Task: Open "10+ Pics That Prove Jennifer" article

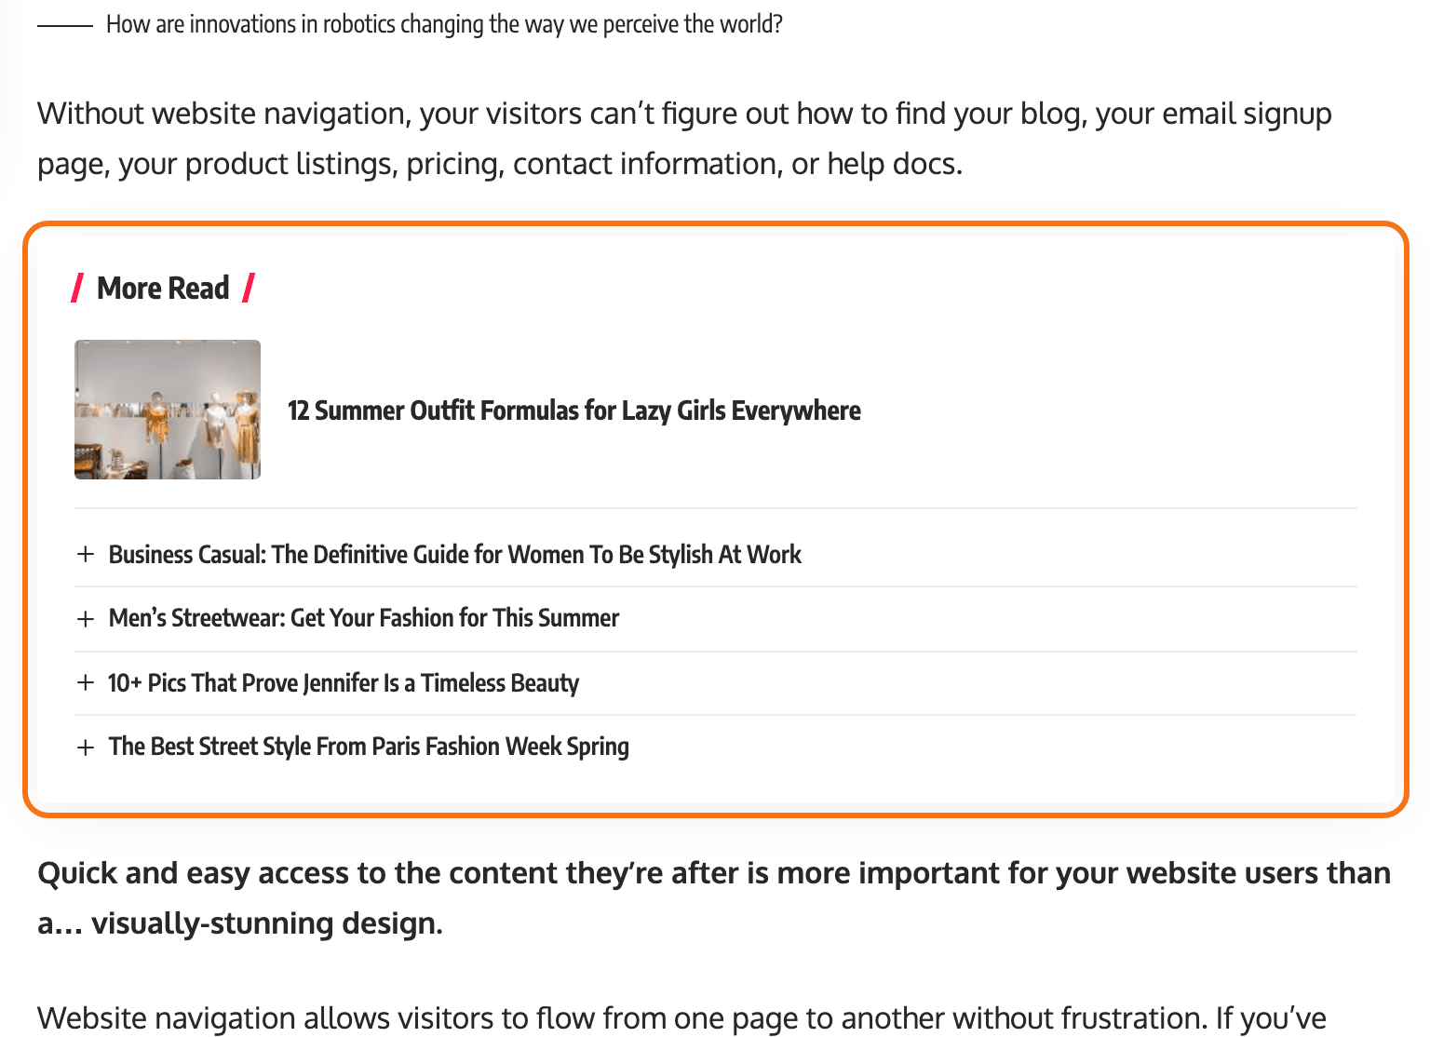Action: point(344,683)
